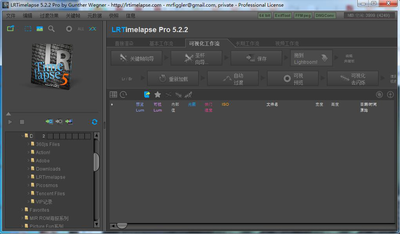Open the 快照 menu

114,16
